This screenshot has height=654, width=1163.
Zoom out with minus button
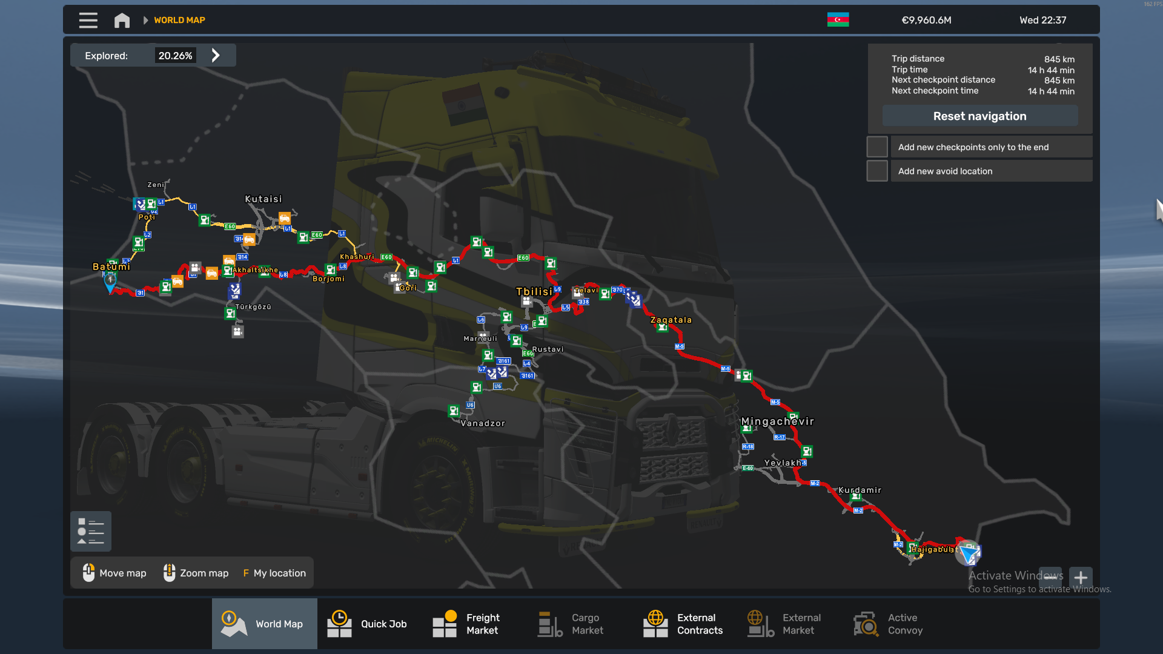tap(1052, 577)
